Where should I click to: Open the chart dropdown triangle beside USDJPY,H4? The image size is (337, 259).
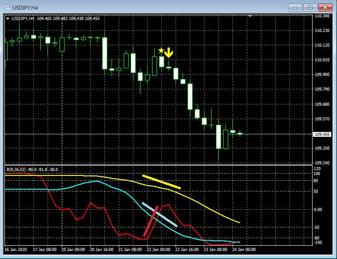[x=8, y=19]
